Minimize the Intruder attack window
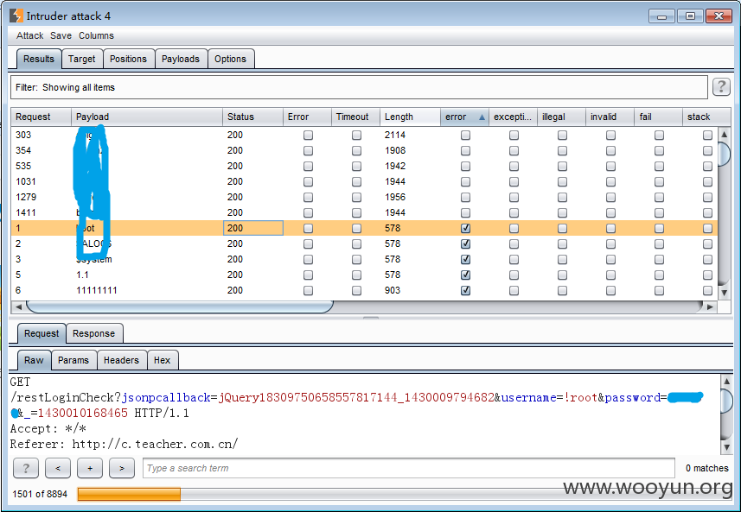Screen dimensions: 741x512 (661, 16)
